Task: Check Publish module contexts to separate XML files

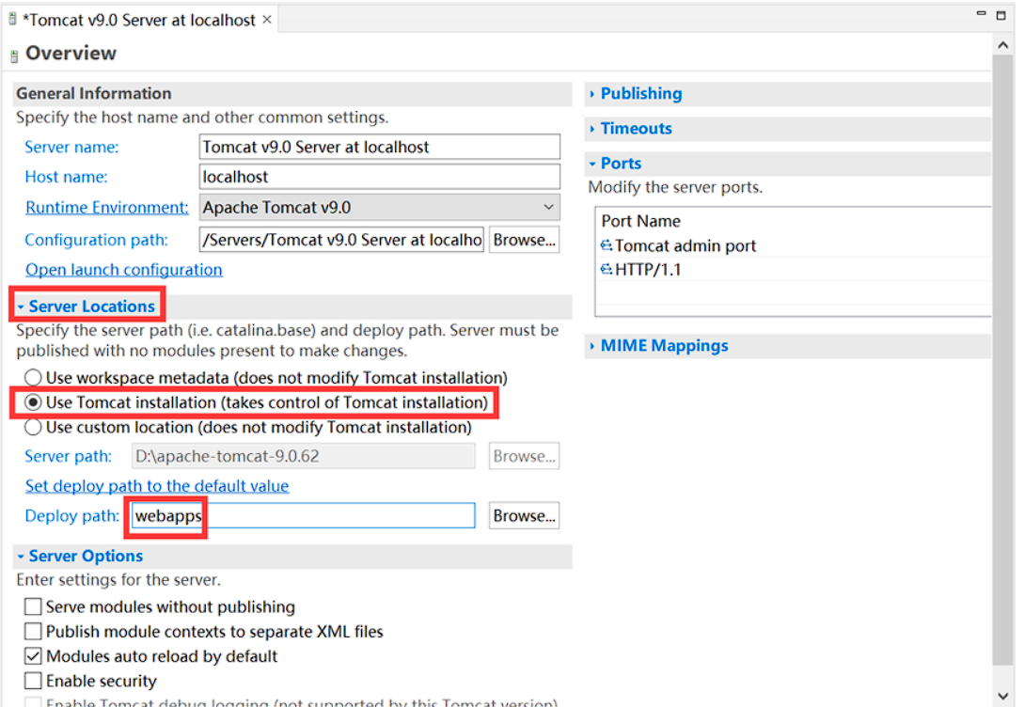Action: pos(33,631)
